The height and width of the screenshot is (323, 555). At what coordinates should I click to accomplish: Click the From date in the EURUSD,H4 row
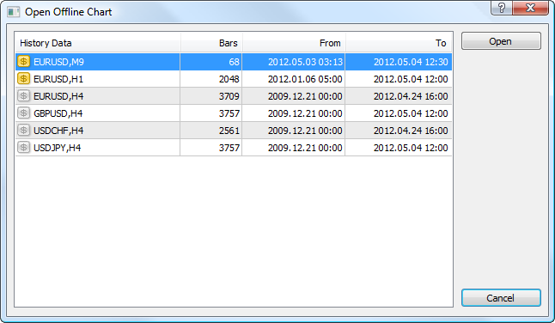[x=305, y=96]
